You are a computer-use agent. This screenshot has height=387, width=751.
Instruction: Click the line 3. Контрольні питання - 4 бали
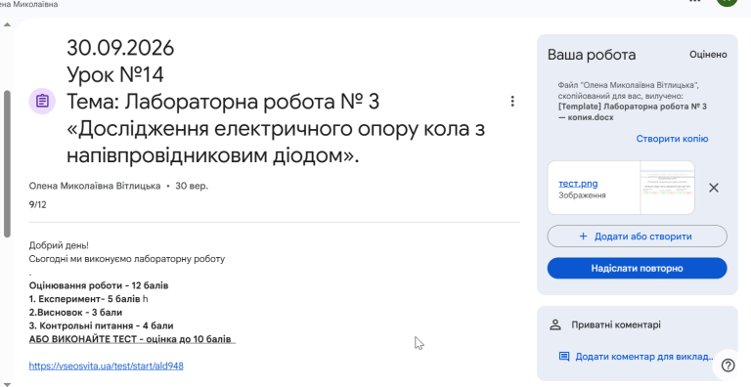point(101,325)
